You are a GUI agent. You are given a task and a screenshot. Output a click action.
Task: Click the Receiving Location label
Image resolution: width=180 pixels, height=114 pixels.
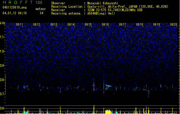(x=67, y=7)
